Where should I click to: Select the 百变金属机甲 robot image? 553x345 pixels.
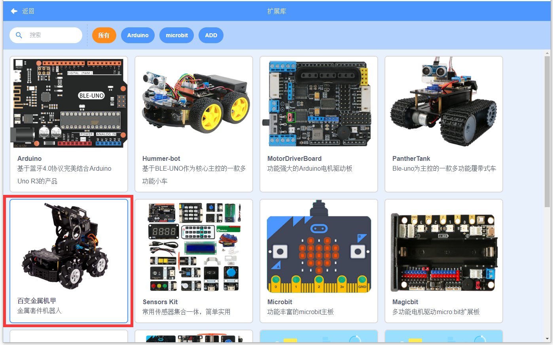point(69,247)
